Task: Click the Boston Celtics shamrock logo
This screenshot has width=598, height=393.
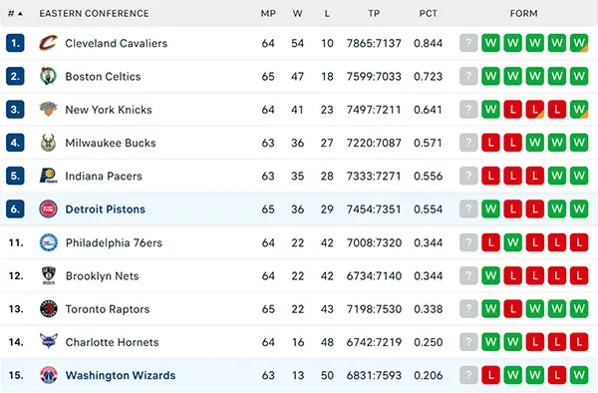Action: 49,77
